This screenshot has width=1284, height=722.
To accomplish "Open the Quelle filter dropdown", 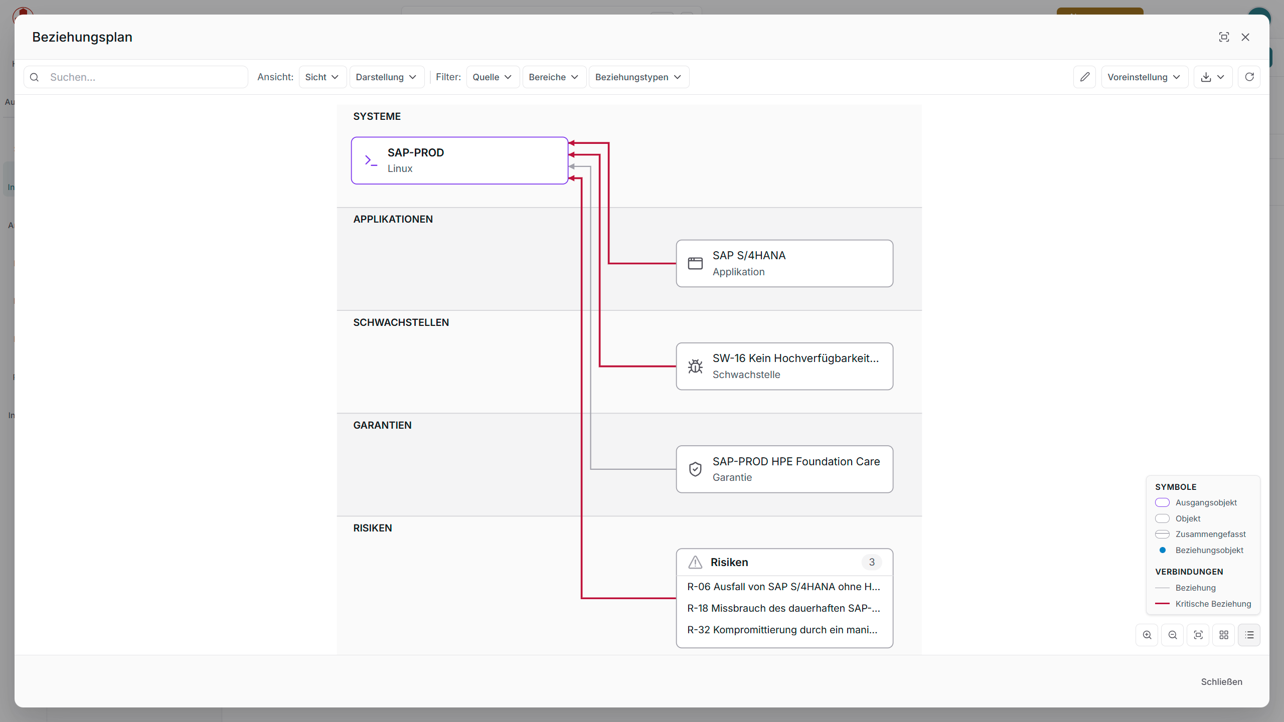I will coord(493,77).
